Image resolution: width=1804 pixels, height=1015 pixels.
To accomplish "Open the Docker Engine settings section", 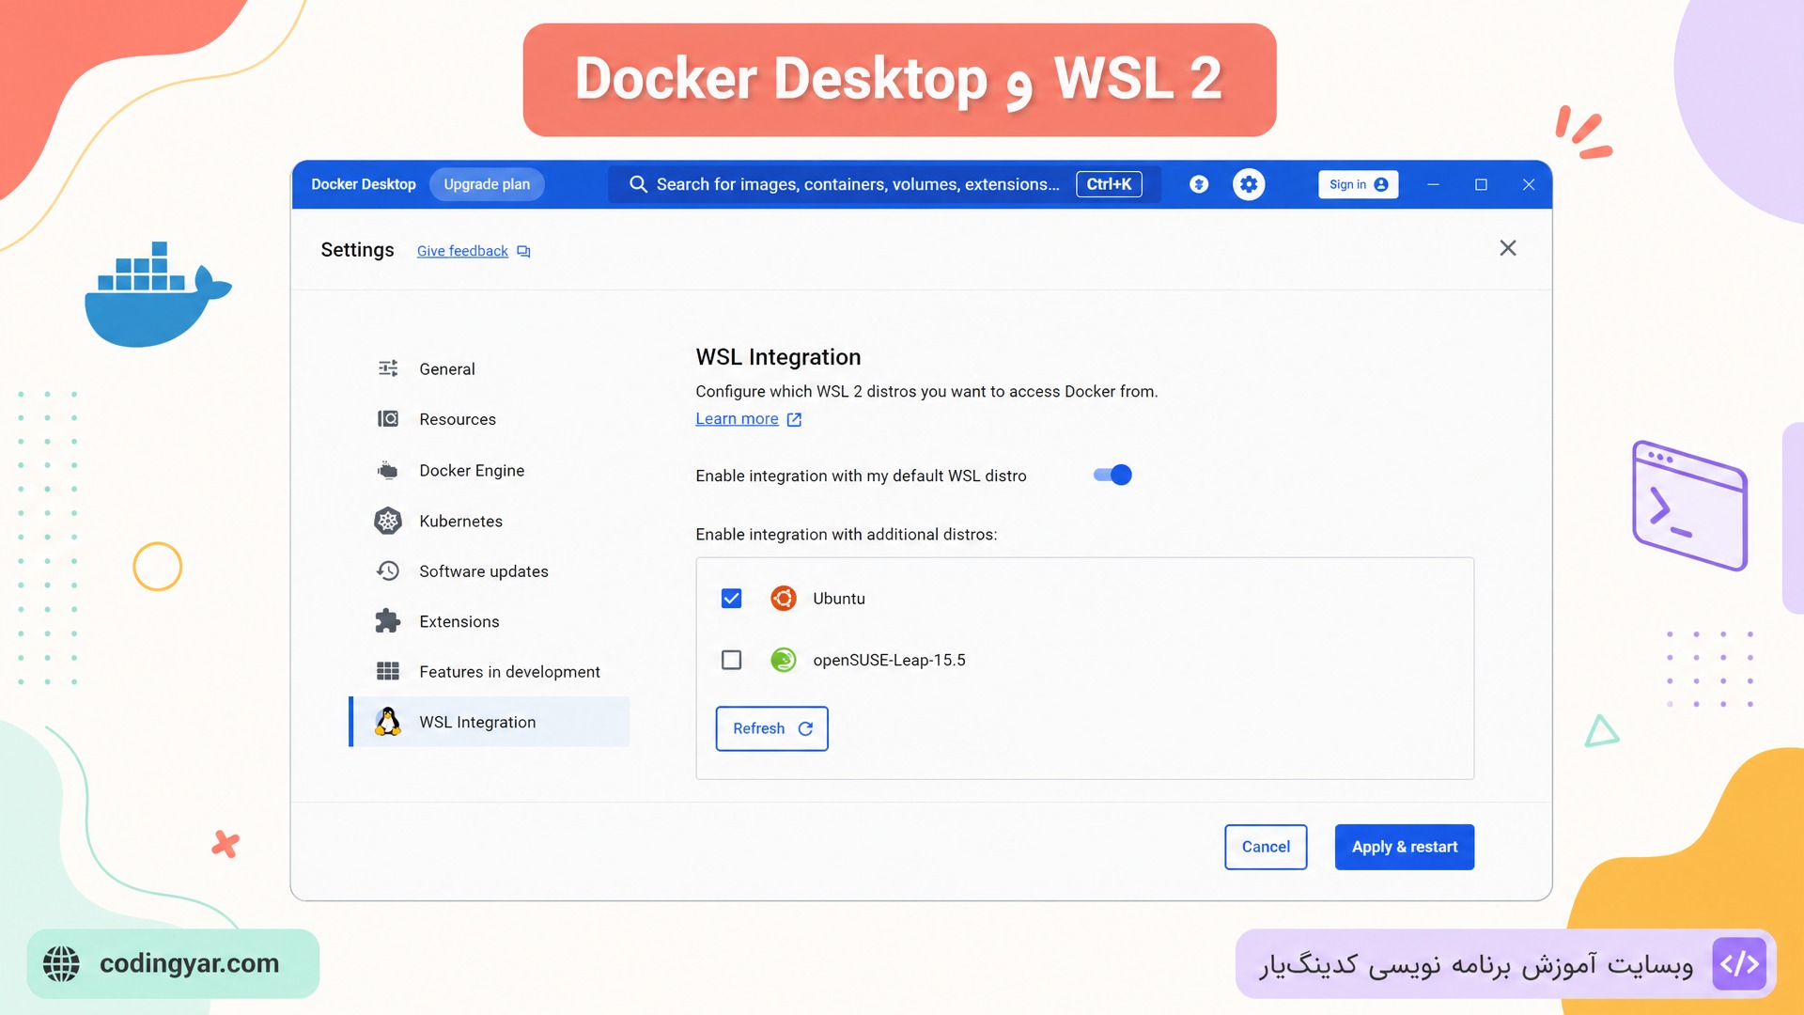I will click(x=489, y=470).
